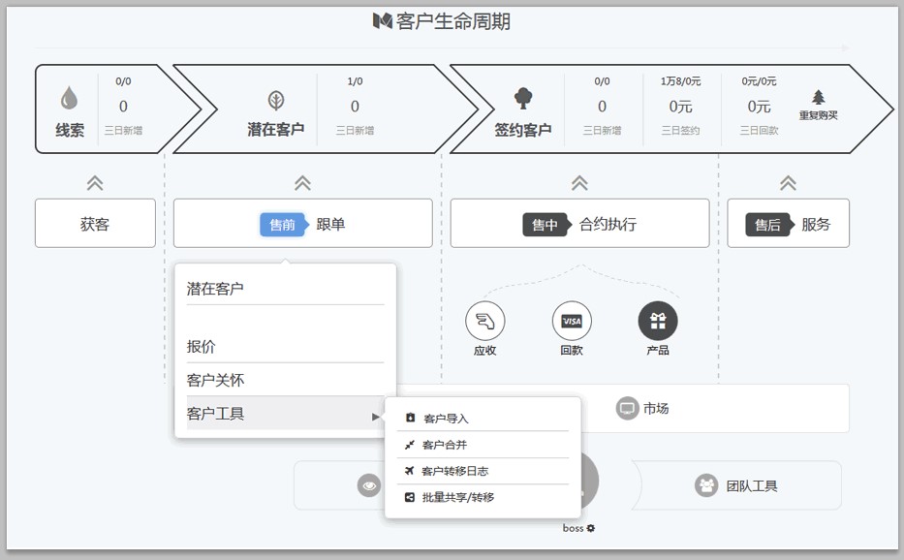Click the 线索 water drop icon

click(69, 99)
